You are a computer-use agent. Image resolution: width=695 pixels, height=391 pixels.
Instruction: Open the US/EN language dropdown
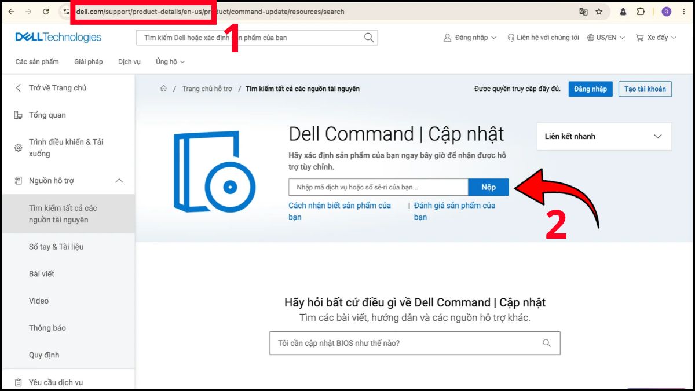[x=606, y=38]
